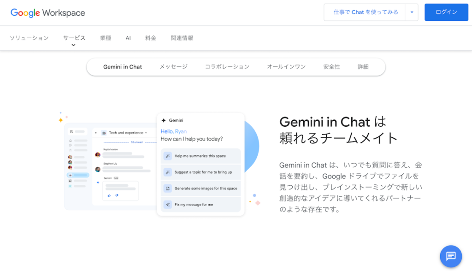Go to the 料金 page
The image size is (472, 277).
pos(151,38)
